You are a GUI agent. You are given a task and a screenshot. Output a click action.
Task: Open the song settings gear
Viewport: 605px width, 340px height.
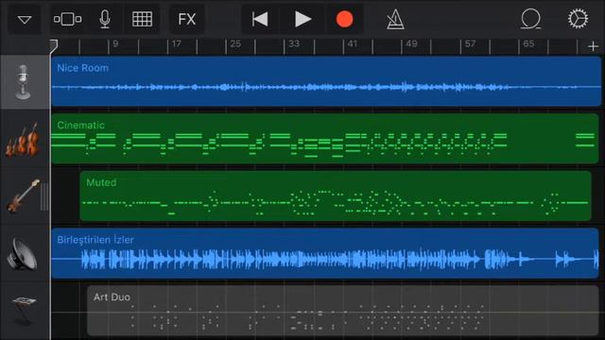tap(578, 19)
